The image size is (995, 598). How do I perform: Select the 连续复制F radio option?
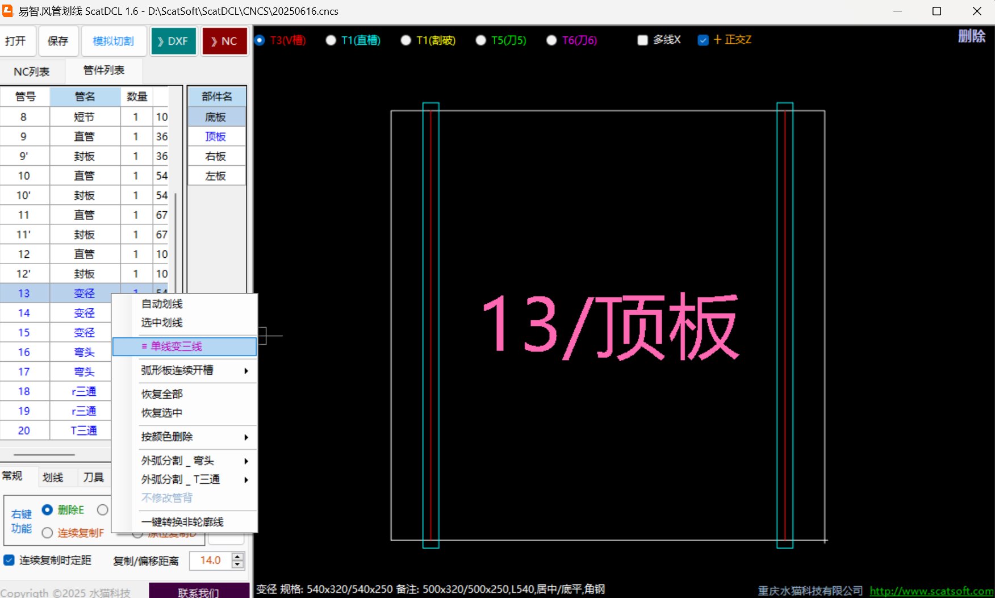pos(47,533)
